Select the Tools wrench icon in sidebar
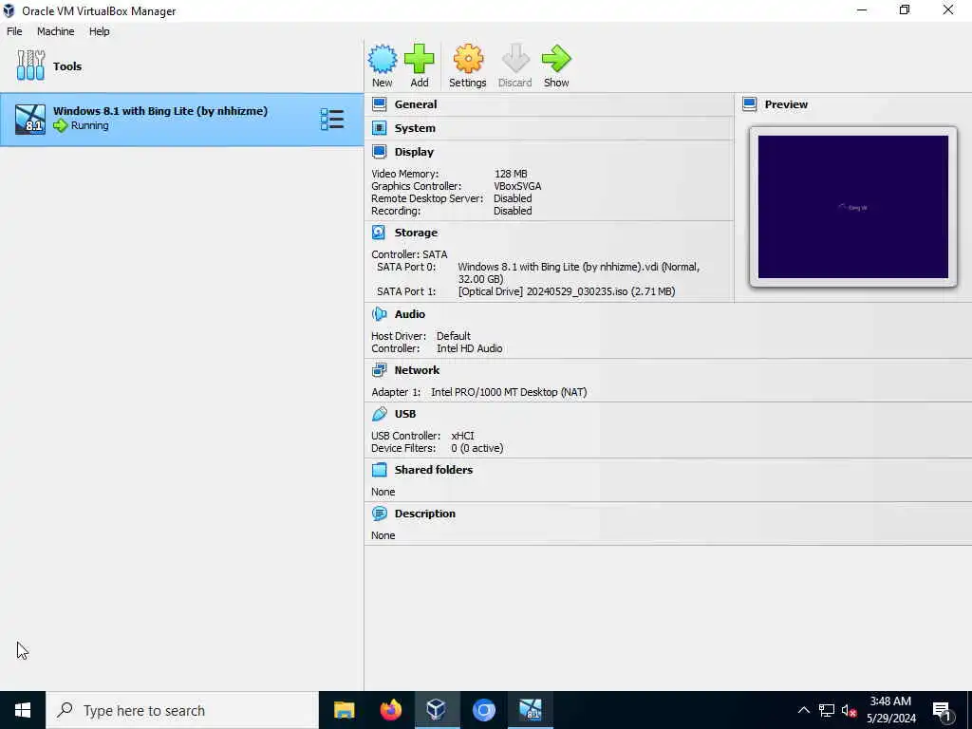Image resolution: width=972 pixels, height=729 pixels. (x=30, y=65)
